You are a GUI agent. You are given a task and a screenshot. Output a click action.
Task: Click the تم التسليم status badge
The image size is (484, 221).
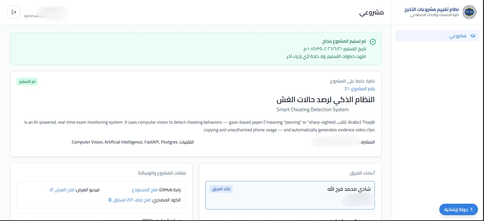pyautogui.click(x=27, y=82)
